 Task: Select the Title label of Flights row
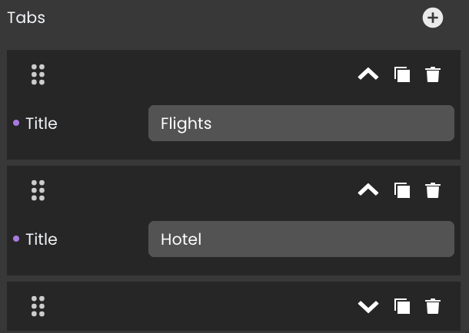(x=42, y=124)
